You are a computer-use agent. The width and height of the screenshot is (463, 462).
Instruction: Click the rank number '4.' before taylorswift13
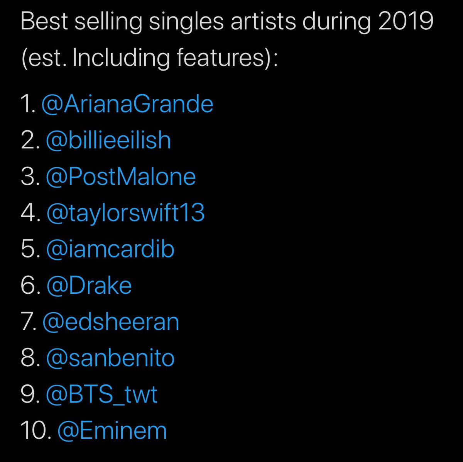30,213
